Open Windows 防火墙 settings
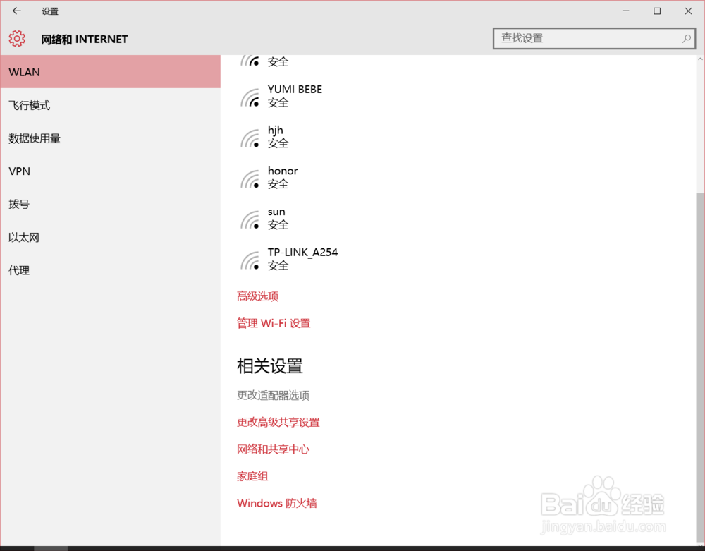Screen dimensions: 705x551 point(276,503)
